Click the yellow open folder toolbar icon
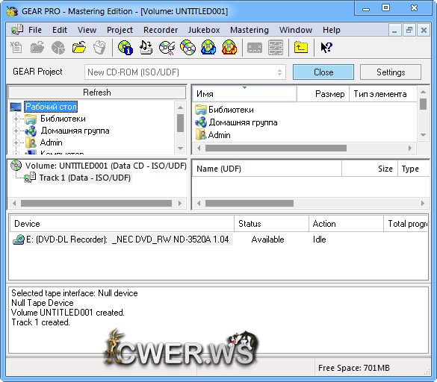This screenshot has height=382, width=437. coord(79,48)
